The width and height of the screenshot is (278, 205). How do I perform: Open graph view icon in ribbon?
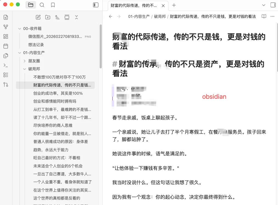6,27
